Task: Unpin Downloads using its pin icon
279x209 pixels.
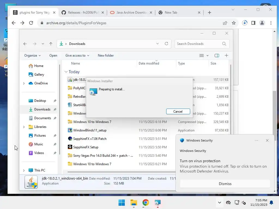Action: click(x=55, y=109)
